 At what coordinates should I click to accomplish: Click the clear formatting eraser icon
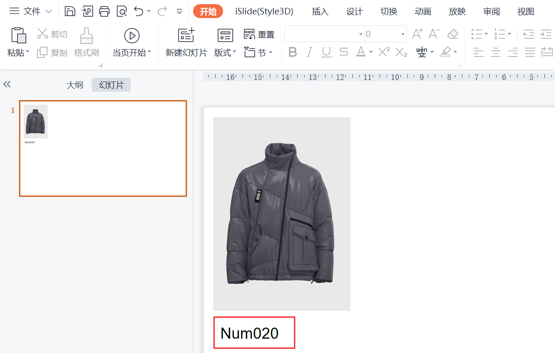[x=452, y=34]
